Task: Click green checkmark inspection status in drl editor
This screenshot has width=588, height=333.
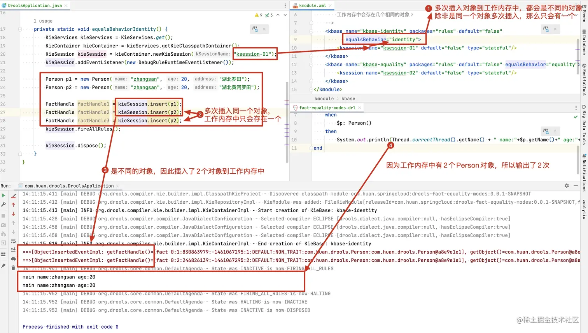Action: coord(576,117)
